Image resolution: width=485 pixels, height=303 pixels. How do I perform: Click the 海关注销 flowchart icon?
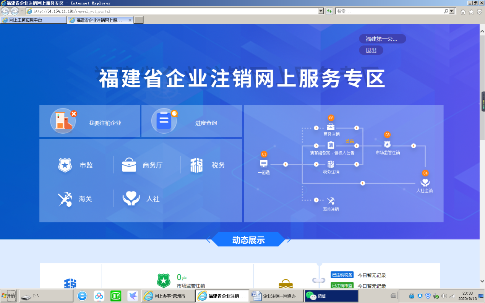click(331, 200)
